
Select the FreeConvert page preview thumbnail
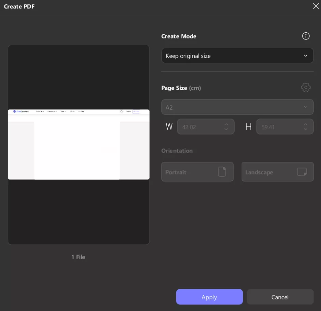tap(79, 144)
